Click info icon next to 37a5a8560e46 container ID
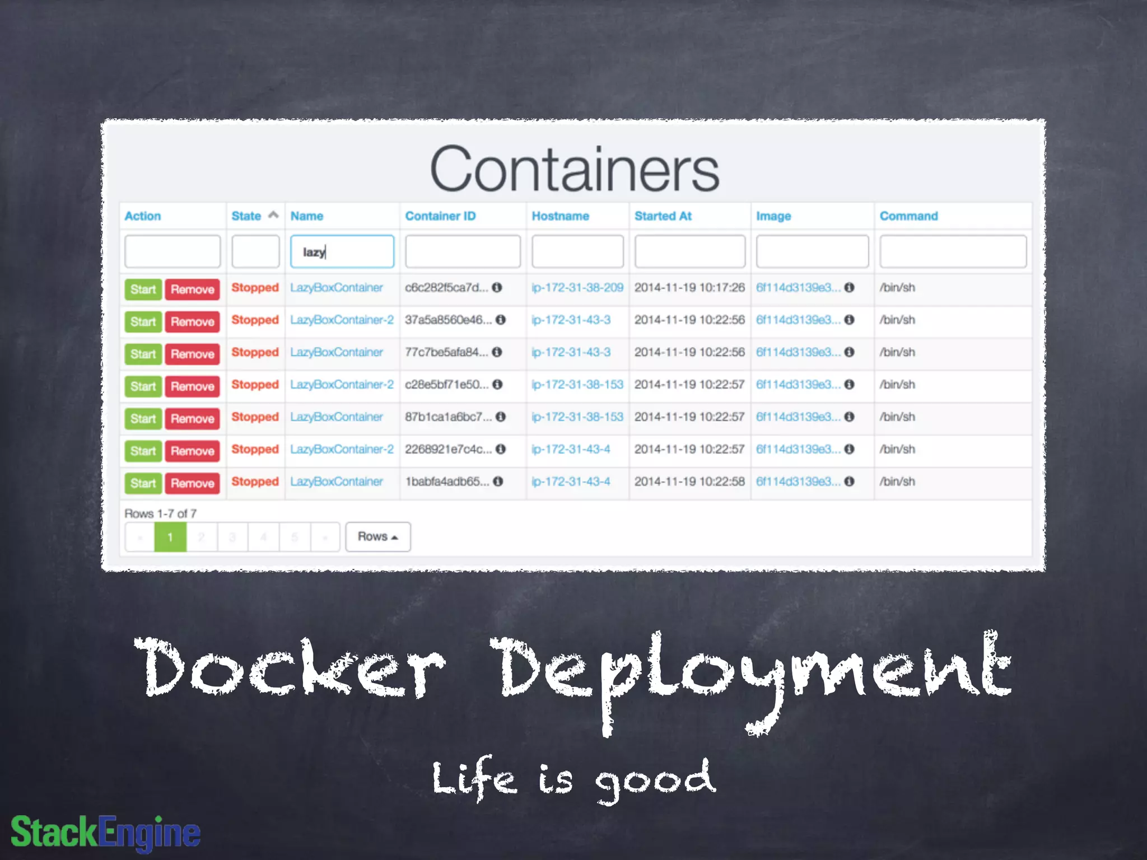The height and width of the screenshot is (860, 1147). (501, 320)
